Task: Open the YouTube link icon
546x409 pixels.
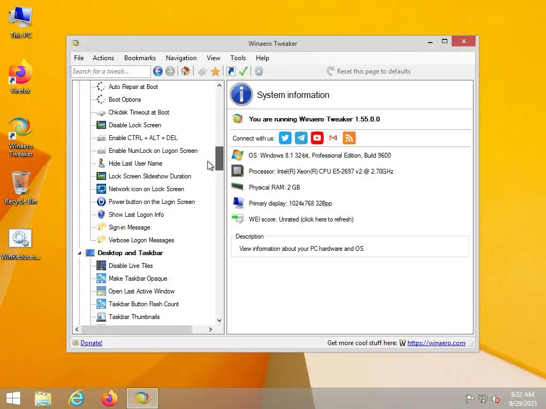Action: click(317, 138)
